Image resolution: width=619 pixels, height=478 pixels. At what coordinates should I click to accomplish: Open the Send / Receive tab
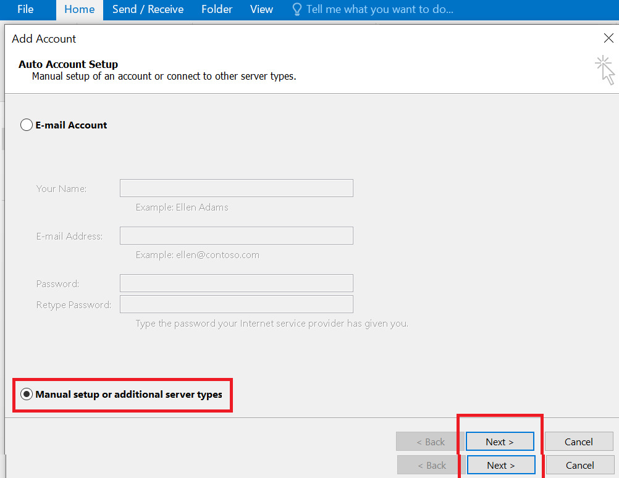pyautogui.click(x=148, y=9)
